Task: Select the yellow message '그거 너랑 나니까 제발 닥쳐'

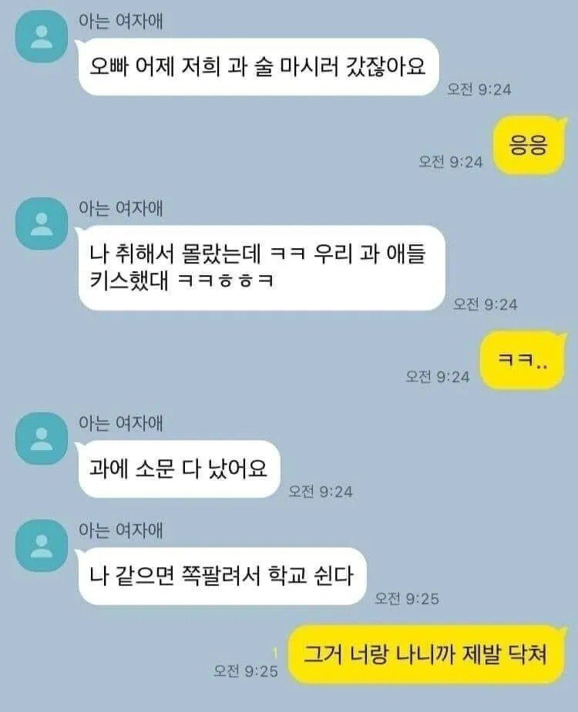Action: 426,654
